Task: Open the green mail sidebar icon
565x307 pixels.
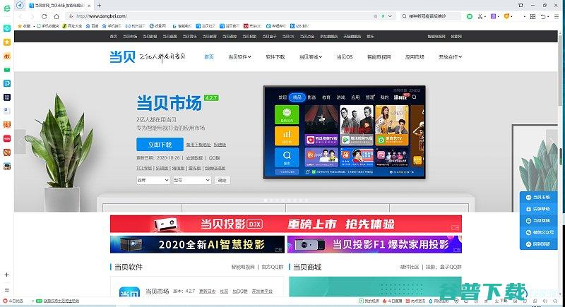Action: pos(7,70)
